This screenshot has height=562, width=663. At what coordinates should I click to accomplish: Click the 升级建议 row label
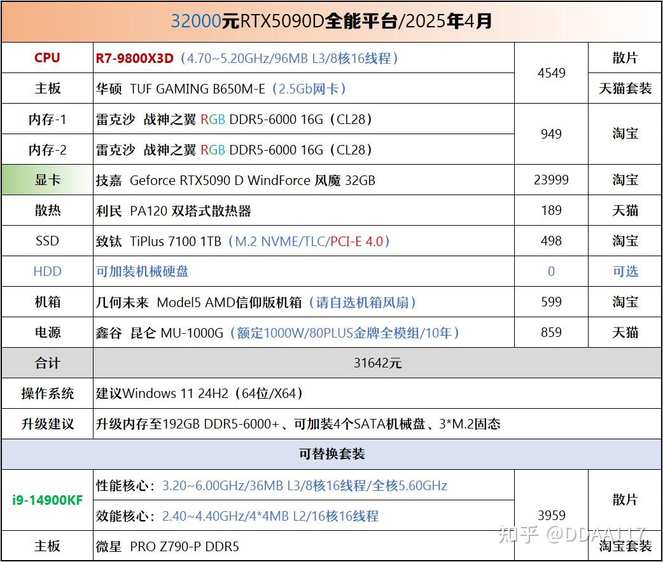tap(47, 424)
